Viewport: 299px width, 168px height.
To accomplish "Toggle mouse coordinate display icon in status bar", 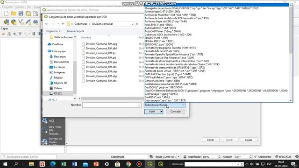I will [x=151, y=157].
